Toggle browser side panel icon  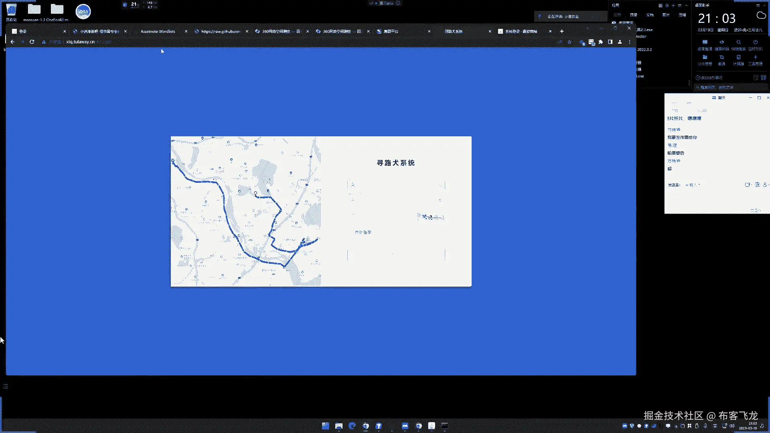click(x=610, y=42)
